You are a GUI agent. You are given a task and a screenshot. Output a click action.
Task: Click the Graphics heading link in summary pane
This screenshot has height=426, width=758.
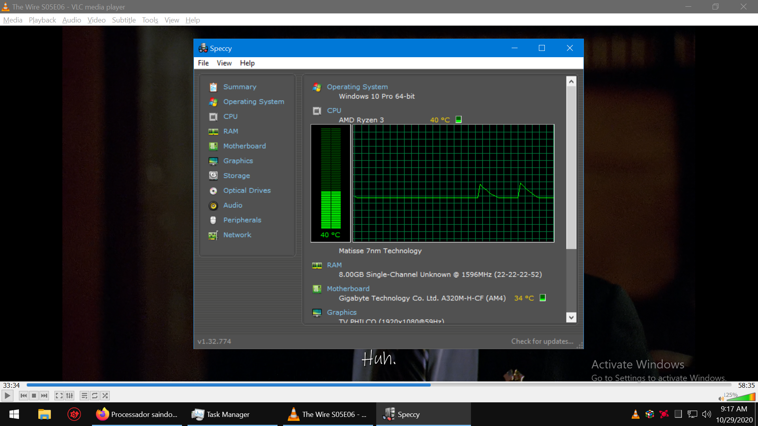341,312
